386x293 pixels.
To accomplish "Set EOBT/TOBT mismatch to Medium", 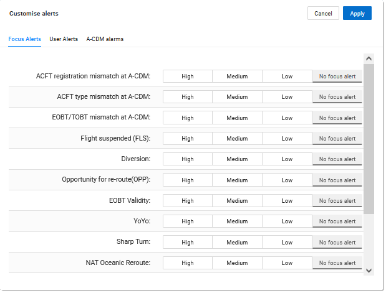I will click(238, 118).
